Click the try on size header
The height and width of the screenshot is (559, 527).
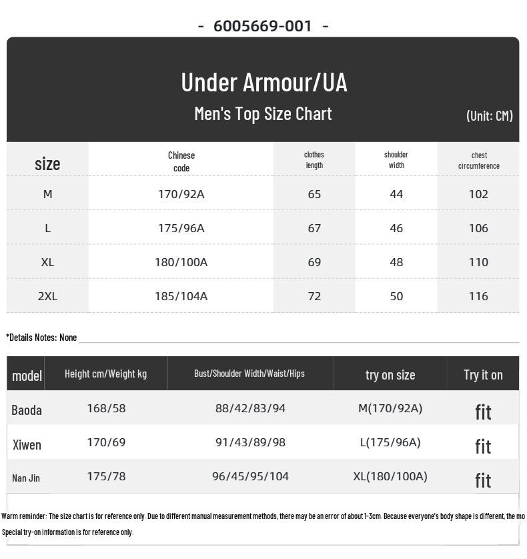click(x=390, y=375)
